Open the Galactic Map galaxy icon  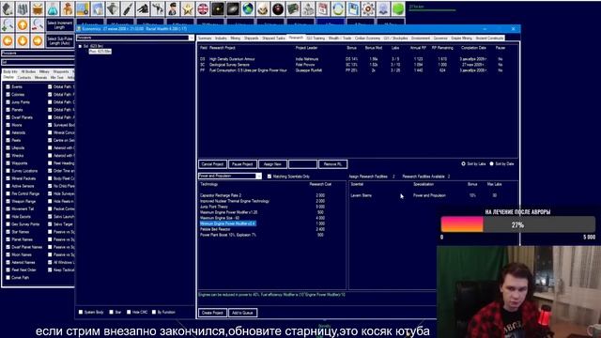pyautogui.click(x=233, y=8)
